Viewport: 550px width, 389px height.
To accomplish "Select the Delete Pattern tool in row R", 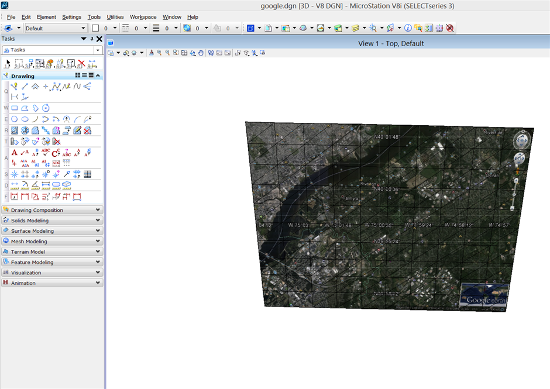I will click(88, 130).
